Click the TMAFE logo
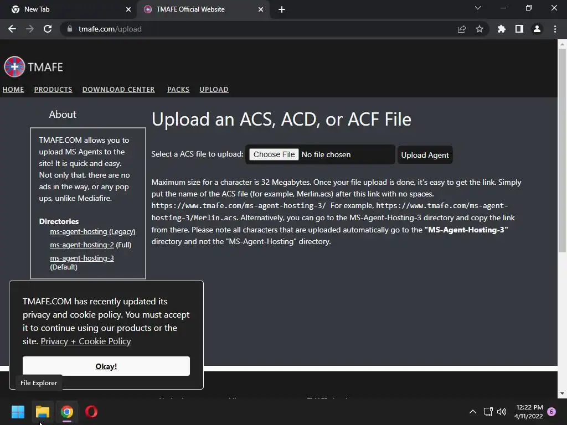567x425 pixels. pyautogui.click(x=33, y=67)
